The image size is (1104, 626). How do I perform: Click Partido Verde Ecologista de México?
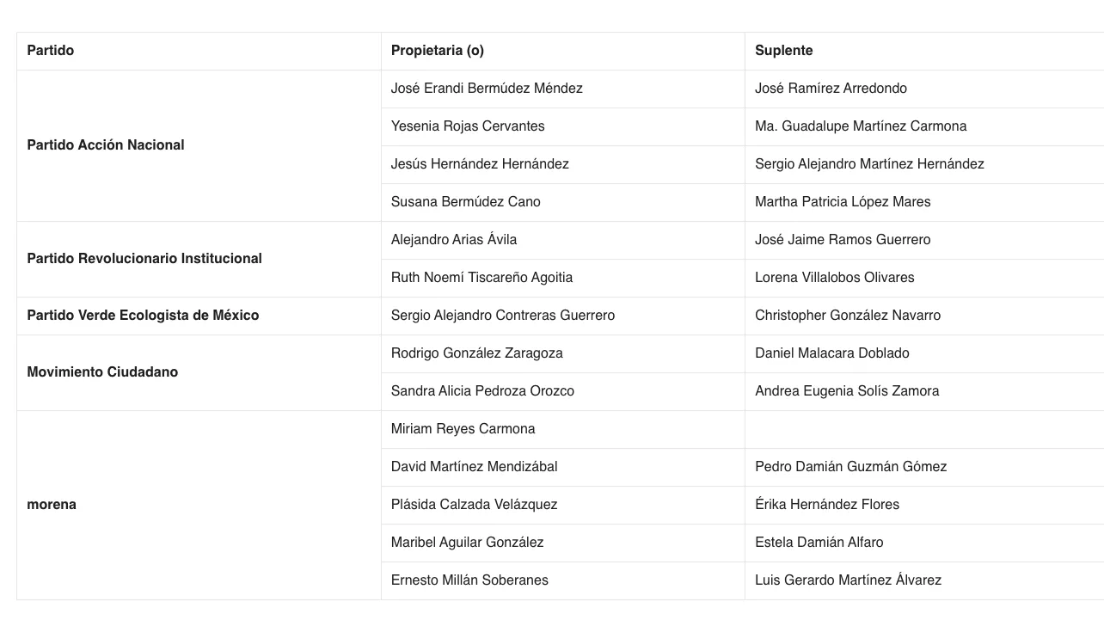(x=143, y=316)
